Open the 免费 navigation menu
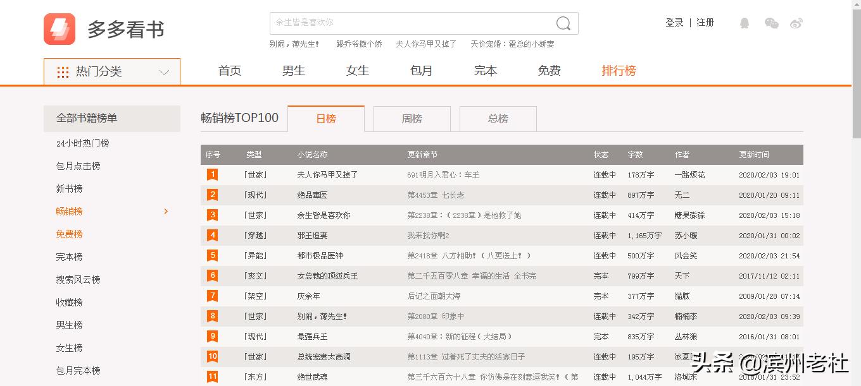 pos(548,71)
